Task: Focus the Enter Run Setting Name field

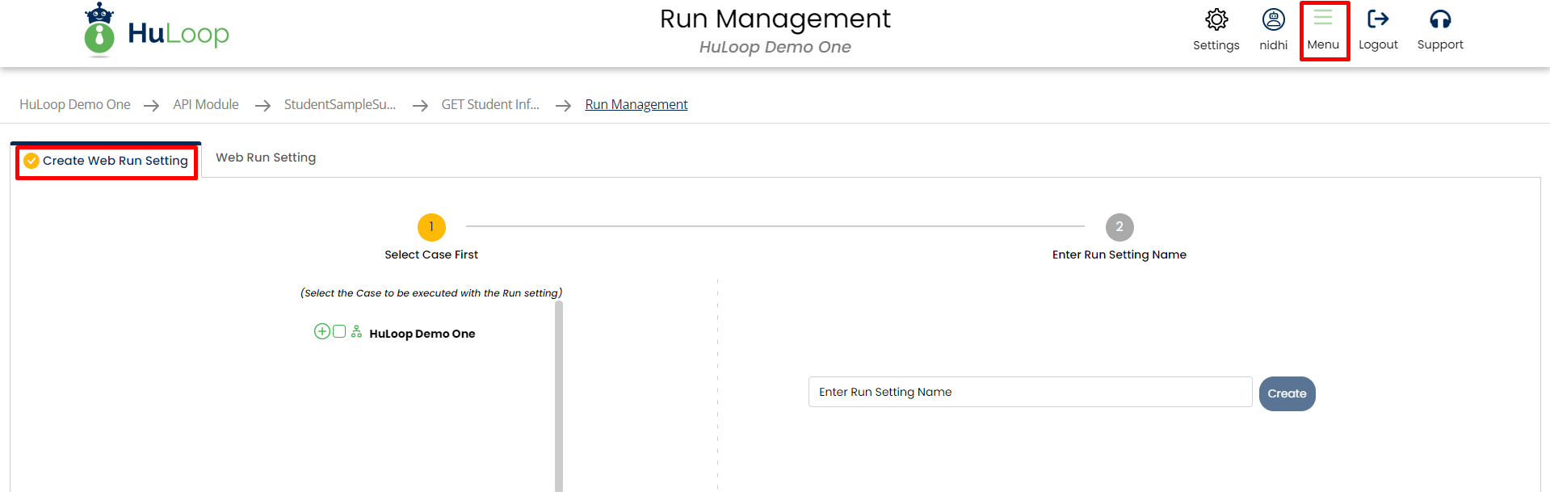Action: tap(1029, 392)
